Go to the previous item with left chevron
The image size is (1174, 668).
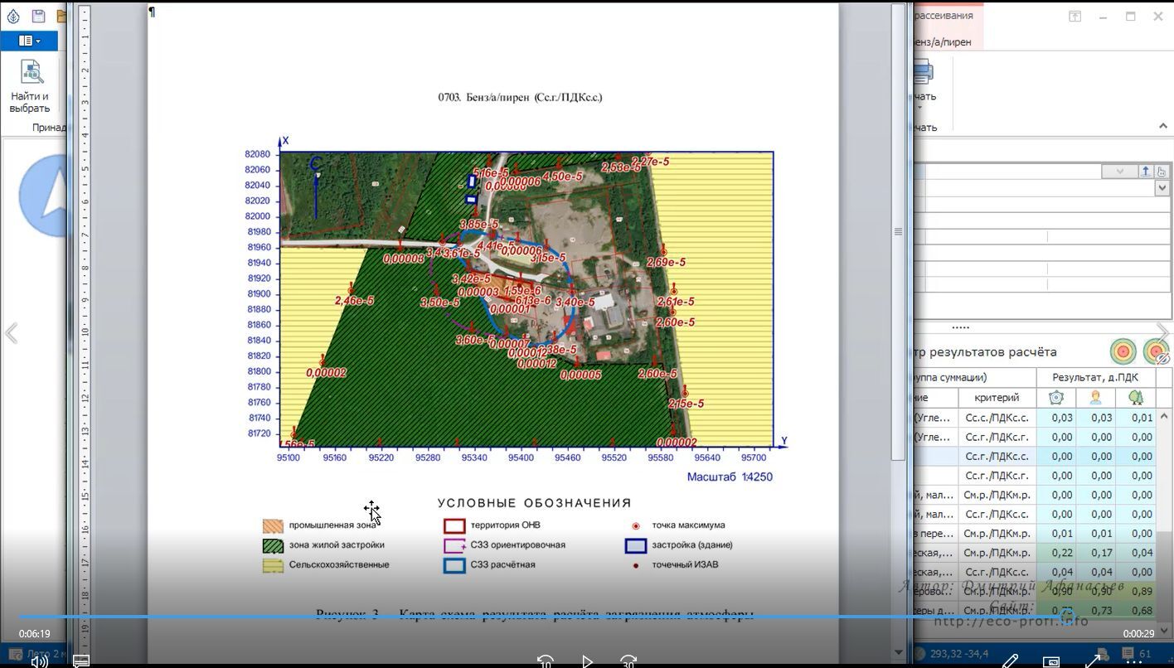click(x=12, y=333)
